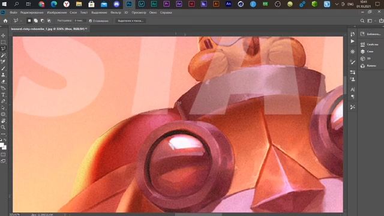Open the Справка menu
Image resolution: width=384 pixels, height=216 pixels.
coord(166,13)
